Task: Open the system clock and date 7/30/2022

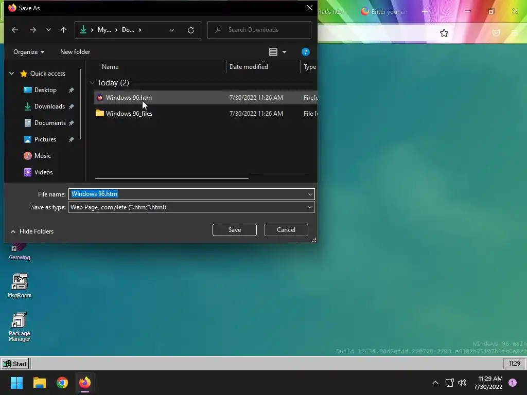Action: pos(488,383)
